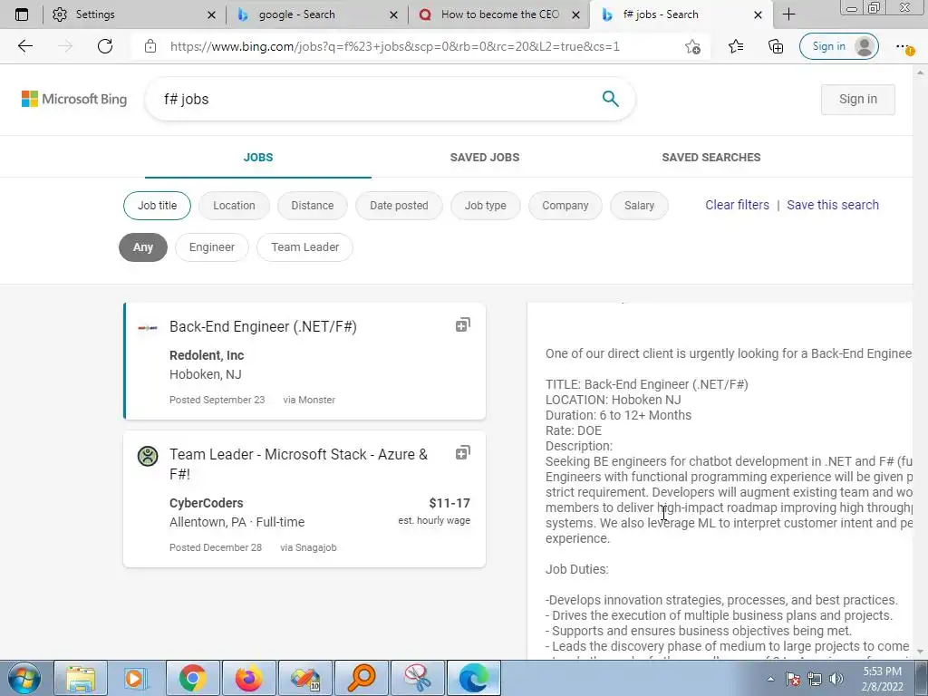The height and width of the screenshot is (696, 928).
Task: Save the Back-End Engineer job
Action: (463, 324)
